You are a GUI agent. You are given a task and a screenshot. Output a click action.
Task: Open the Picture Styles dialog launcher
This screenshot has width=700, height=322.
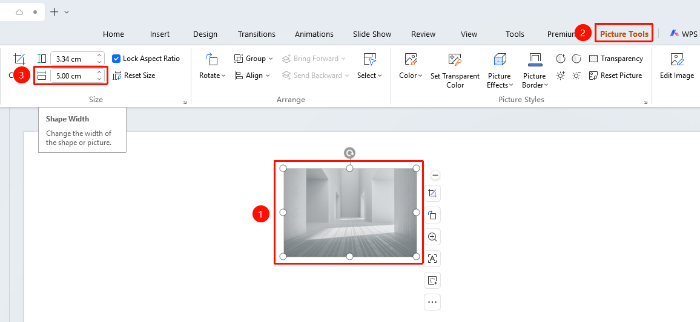pyautogui.click(x=646, y=103)
